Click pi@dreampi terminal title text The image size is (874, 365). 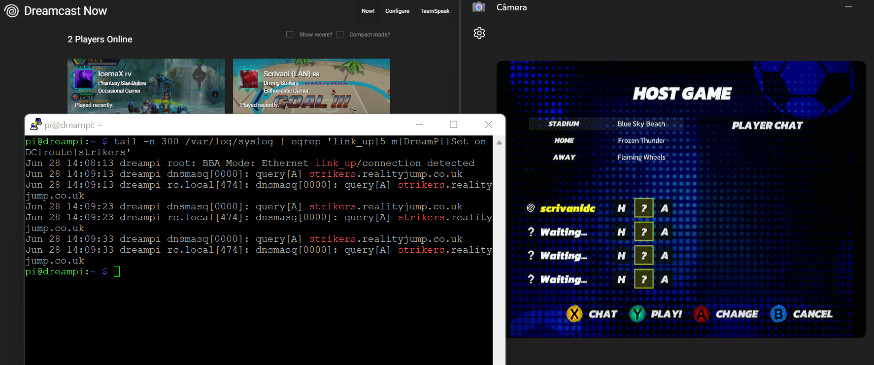(73, 125)
